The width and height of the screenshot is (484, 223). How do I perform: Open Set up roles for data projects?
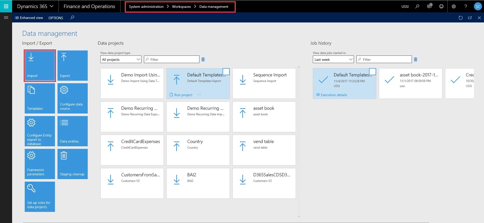click(40, 197)
